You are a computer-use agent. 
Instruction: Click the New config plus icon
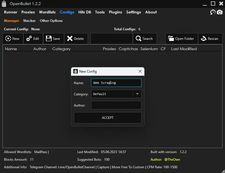[8, 38]
